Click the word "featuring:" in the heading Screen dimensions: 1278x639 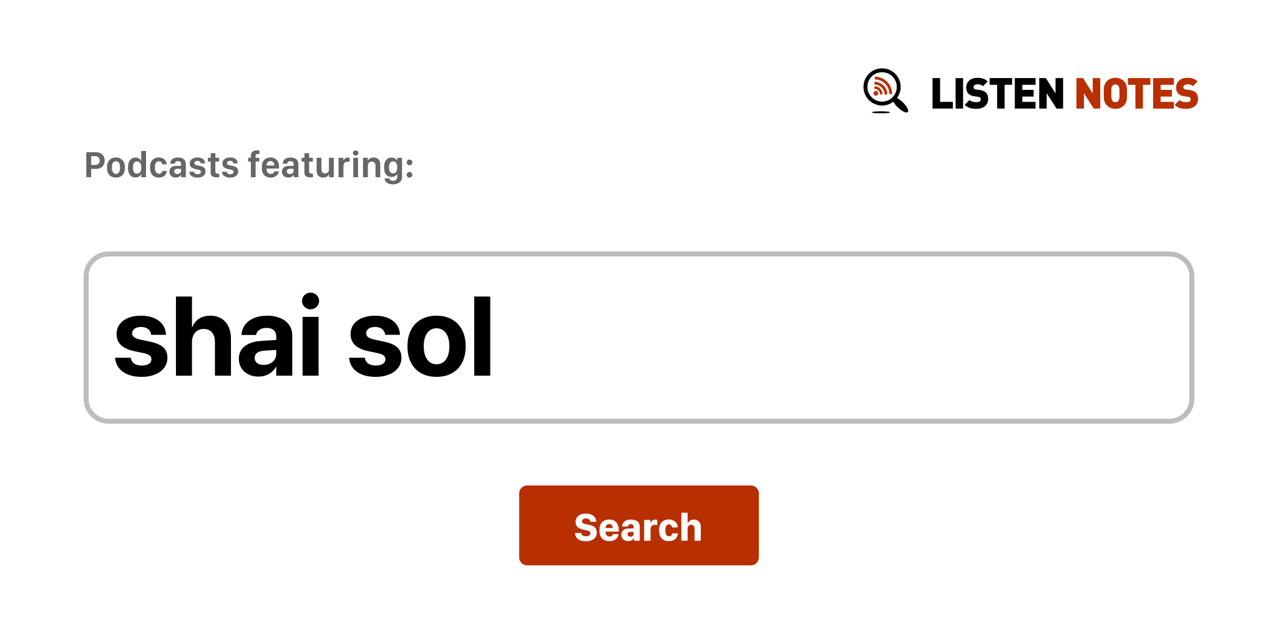coord(331,165)
